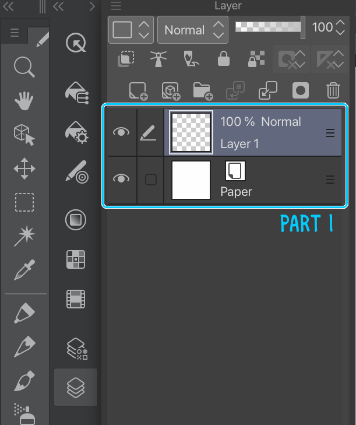
Task: Check the Paper layer edit checkbox
Action: [150, 180]
